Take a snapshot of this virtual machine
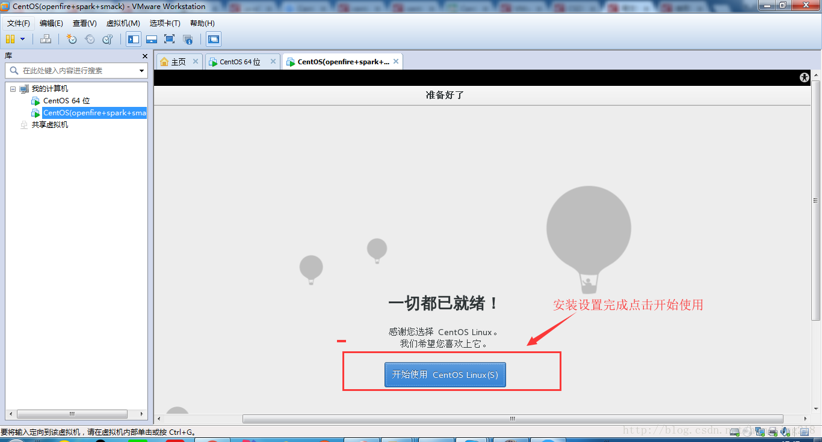The image size is (822, 442). pyautogui.click(x=72, y=39)
